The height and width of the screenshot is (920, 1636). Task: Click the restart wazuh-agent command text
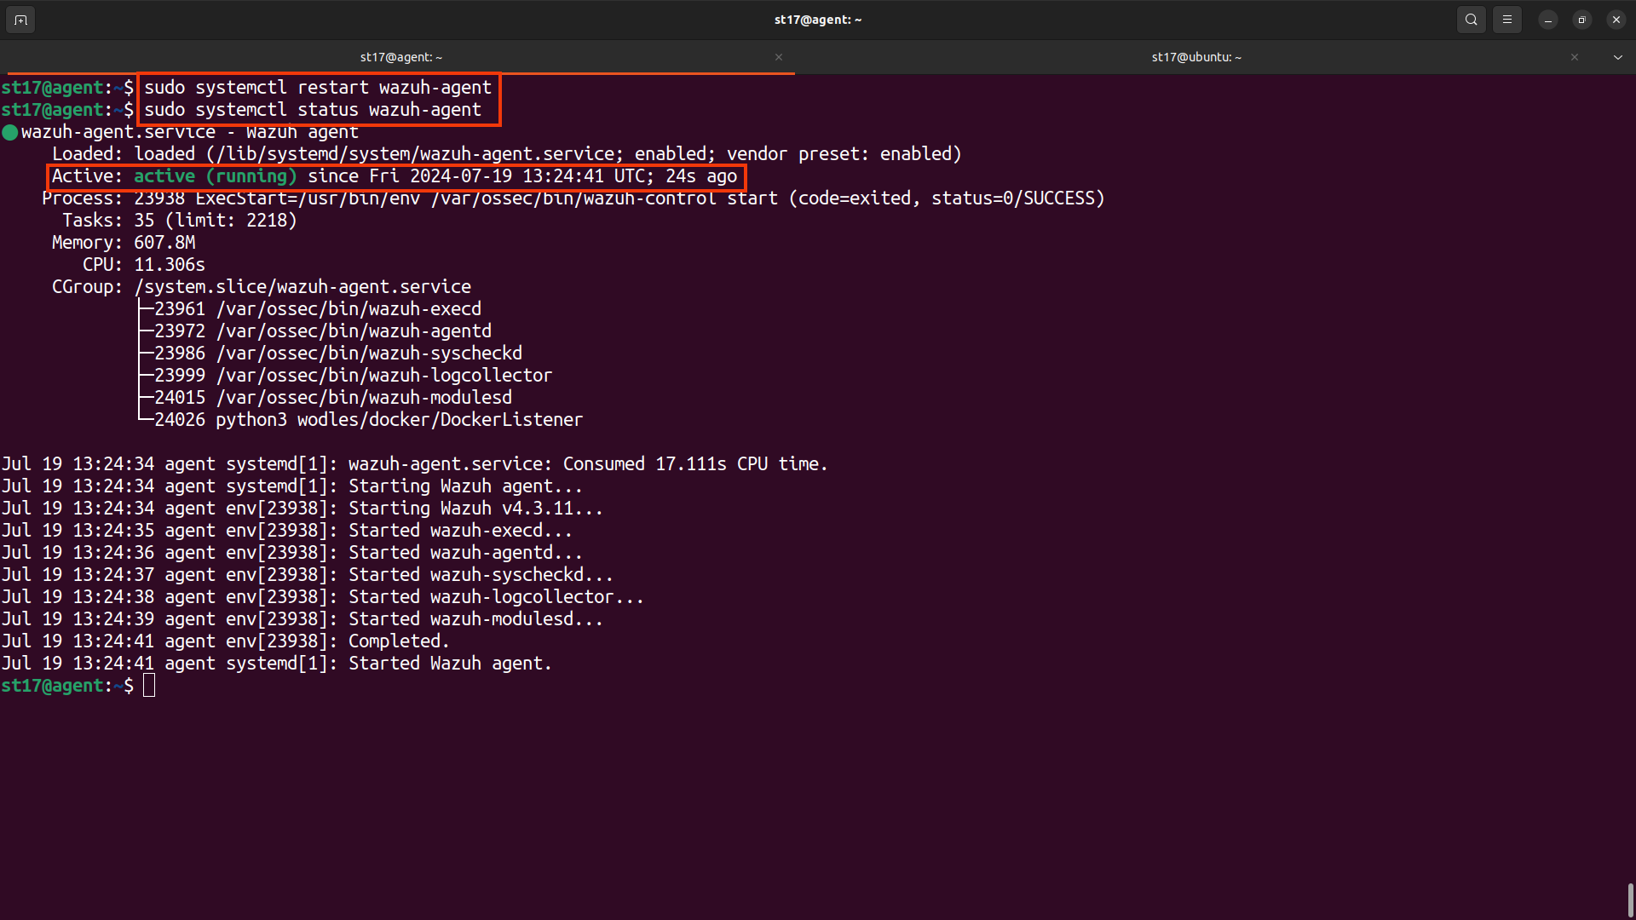point(318,88)
